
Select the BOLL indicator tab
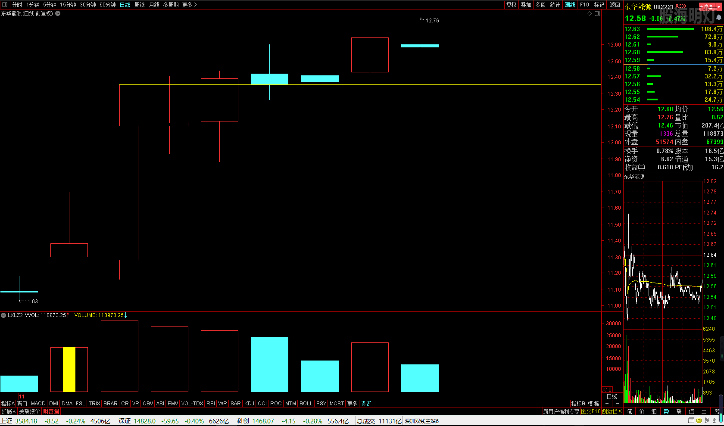(306, 404)
